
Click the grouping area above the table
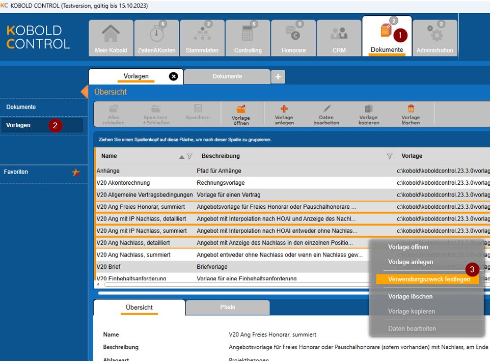tap(292, 140)
